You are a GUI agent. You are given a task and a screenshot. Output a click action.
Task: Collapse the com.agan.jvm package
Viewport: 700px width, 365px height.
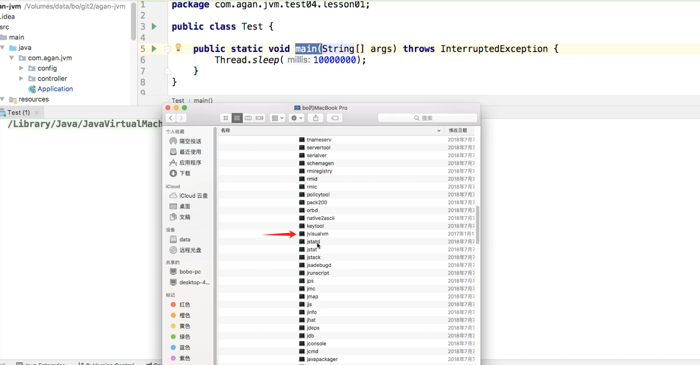(12, 58)
